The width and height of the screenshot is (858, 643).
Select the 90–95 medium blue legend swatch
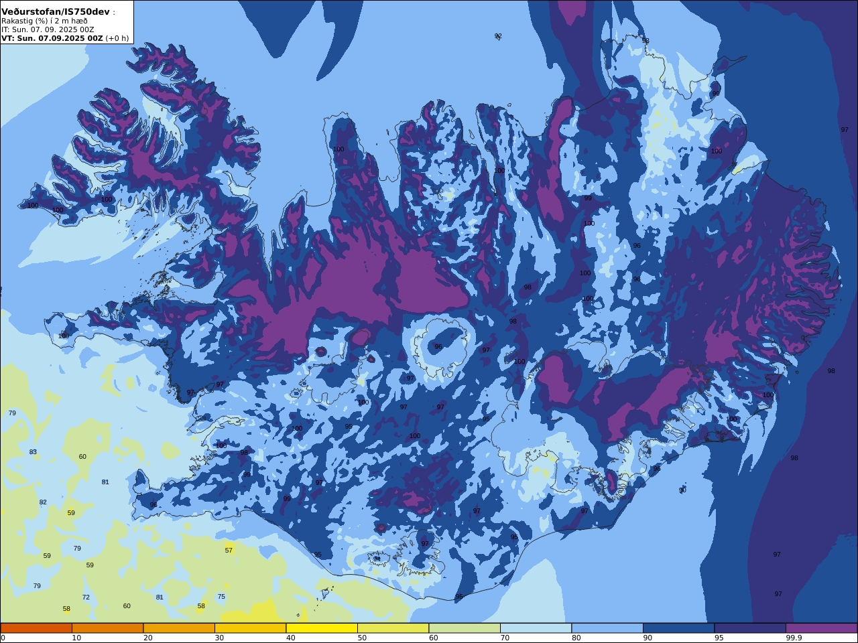click(x=678, y=628)
